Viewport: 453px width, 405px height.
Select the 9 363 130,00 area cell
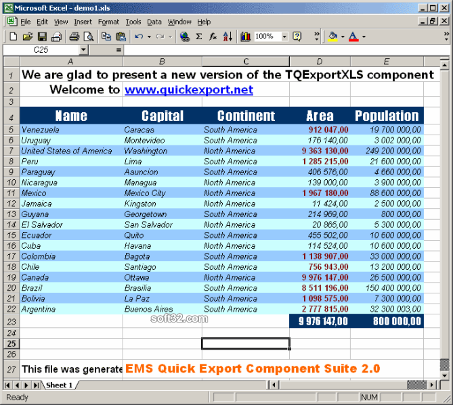[x=320, y=151]
